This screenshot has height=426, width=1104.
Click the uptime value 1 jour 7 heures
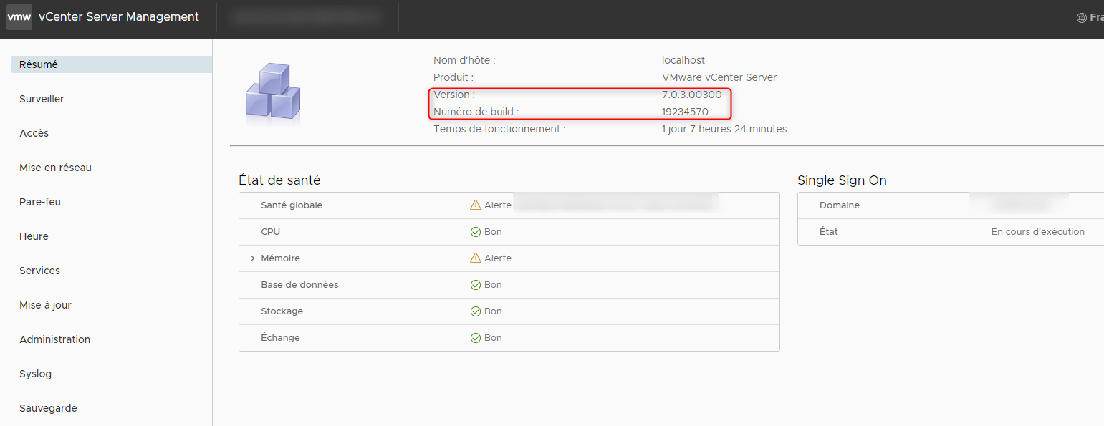[724, 129]
